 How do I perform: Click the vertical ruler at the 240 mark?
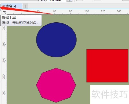(x=4, y=60)
